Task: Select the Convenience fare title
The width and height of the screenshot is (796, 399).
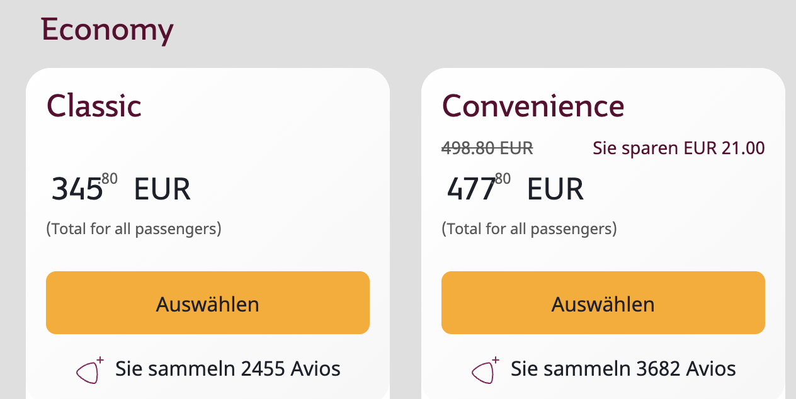Action: pos(533,106)
